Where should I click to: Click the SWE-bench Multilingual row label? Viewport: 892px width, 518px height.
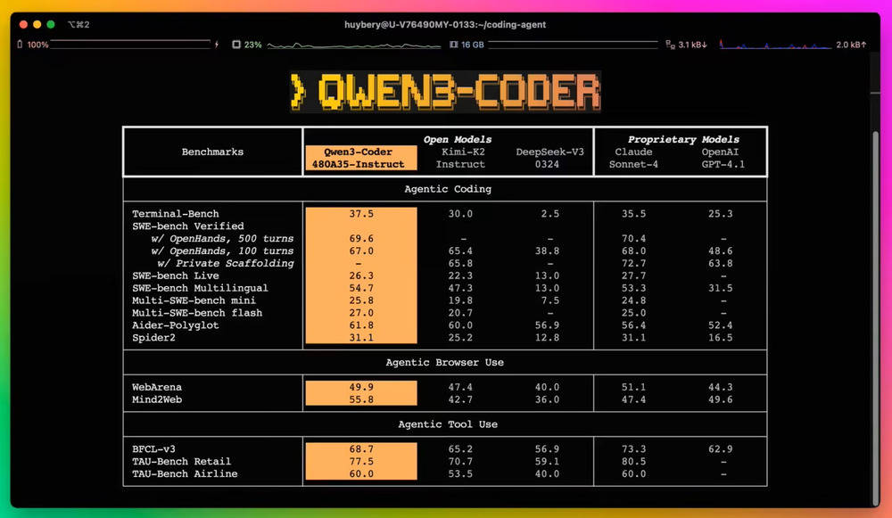[200, 288]
